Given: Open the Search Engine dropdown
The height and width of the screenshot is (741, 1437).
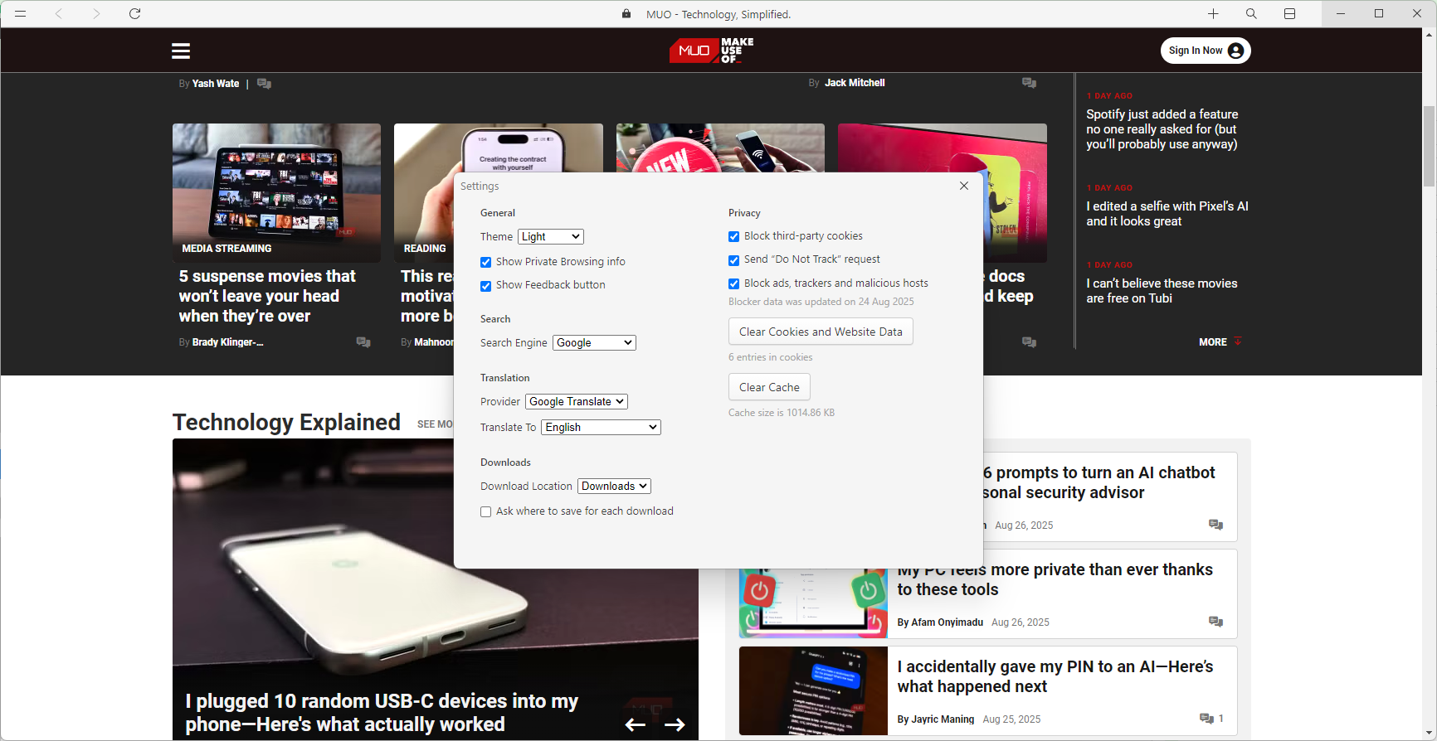Looking at the screenshot, I should [594, 343].
